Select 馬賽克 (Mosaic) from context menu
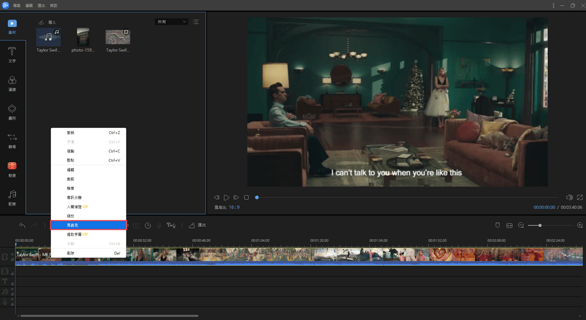 88,225
